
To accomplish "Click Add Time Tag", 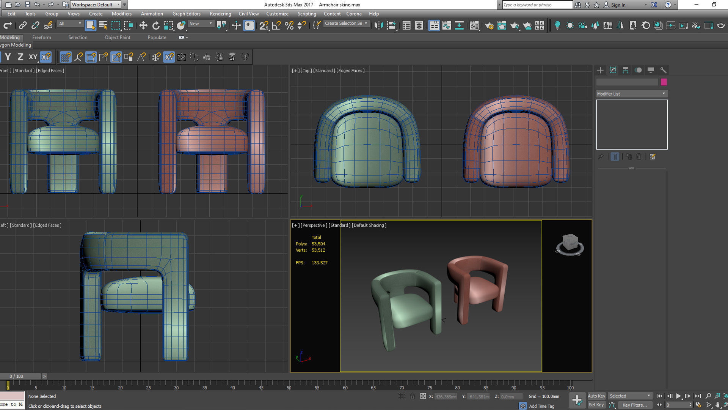I will 541,406.
